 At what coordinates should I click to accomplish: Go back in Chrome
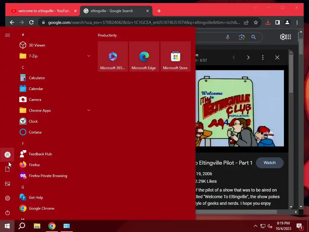[12, 22]
